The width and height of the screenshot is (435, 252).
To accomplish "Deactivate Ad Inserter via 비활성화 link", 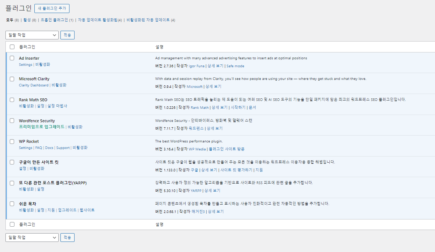I will point(43,64).
